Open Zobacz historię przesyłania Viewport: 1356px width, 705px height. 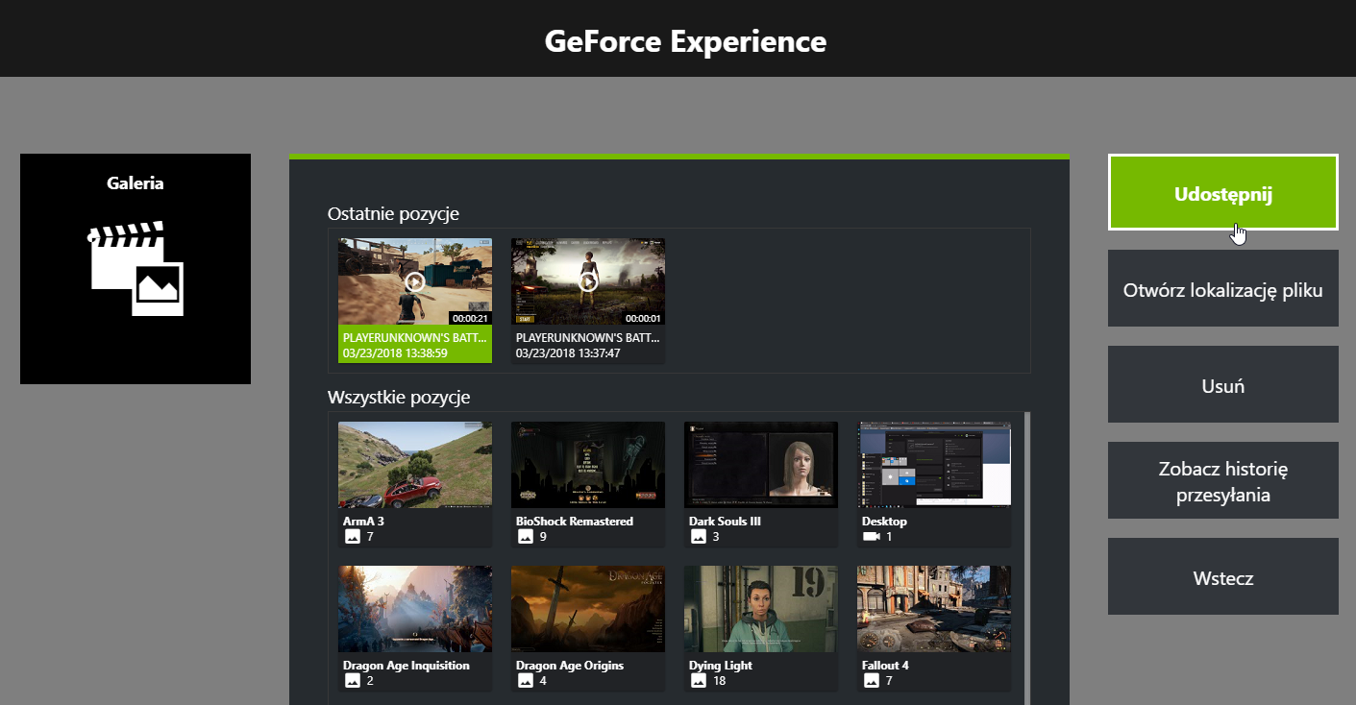pos(1222,480)
